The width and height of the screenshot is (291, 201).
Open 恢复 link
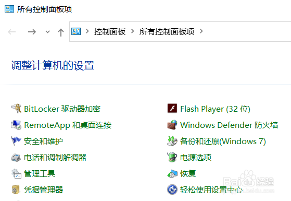click(x=188, y=174)
